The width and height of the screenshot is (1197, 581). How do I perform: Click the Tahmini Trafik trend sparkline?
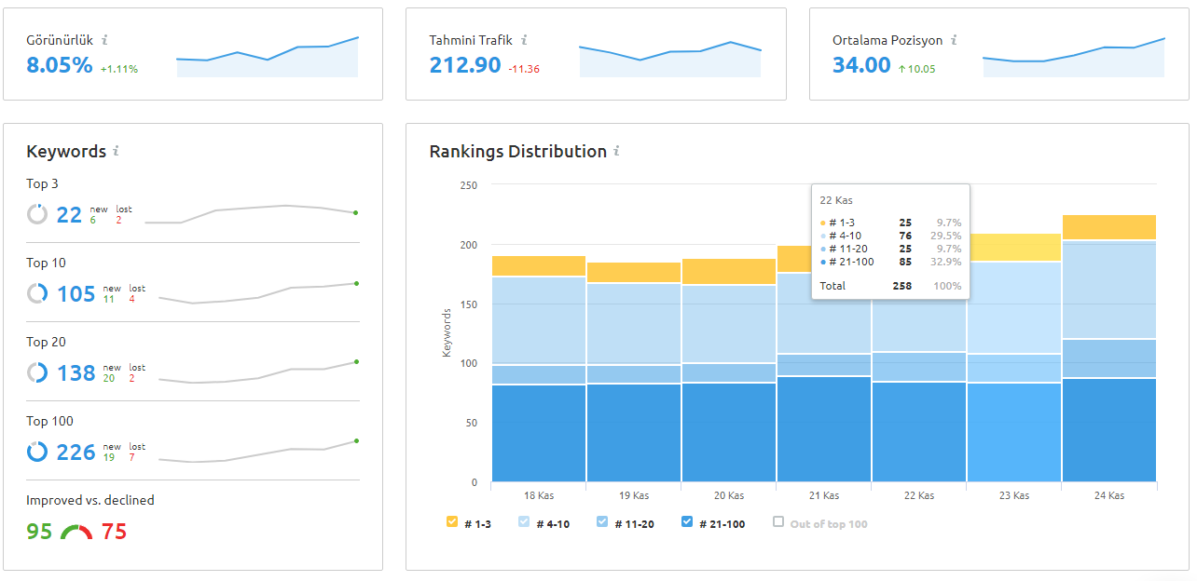(x=670, y=59)
